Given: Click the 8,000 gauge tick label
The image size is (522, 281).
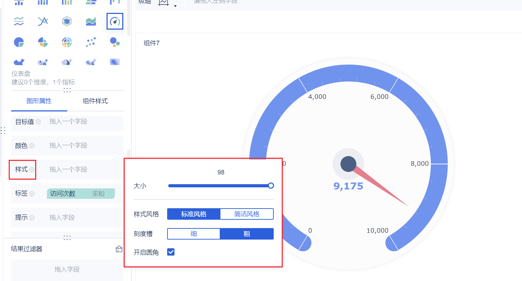Looking at the screenshot, I should click(x=420, y=164).
